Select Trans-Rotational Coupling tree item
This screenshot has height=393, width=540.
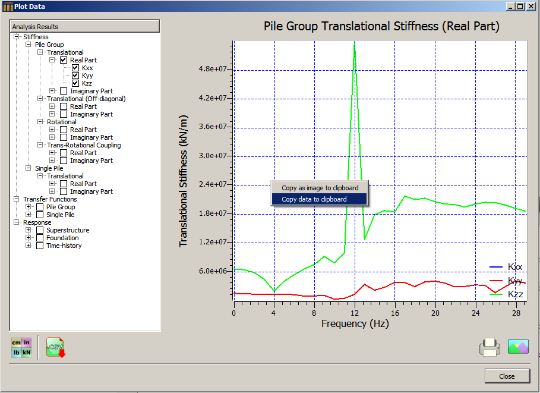pyautogui.click(x=84, y=145)
